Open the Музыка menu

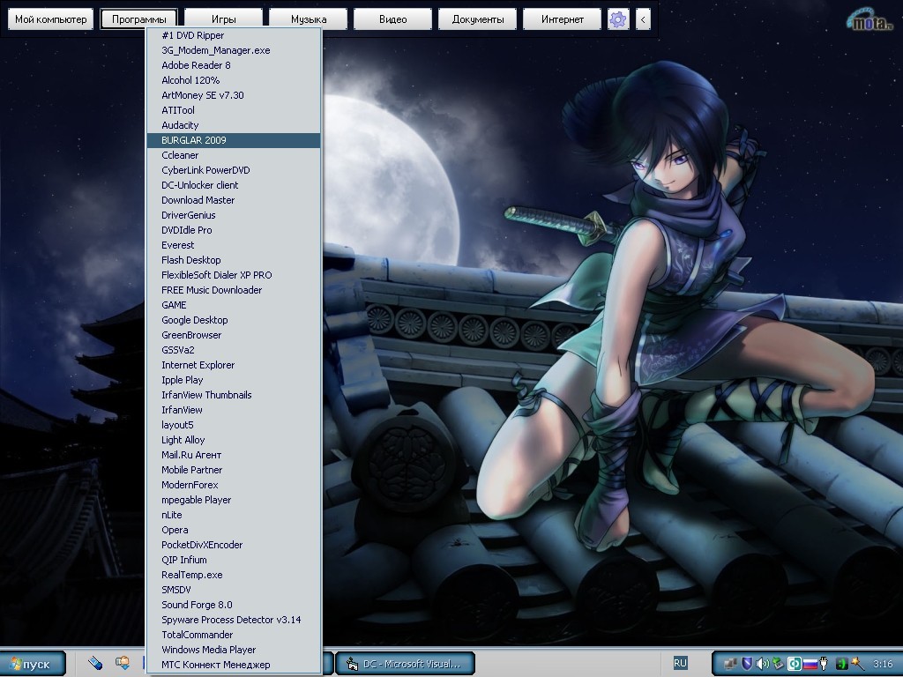tap(308, 19)
